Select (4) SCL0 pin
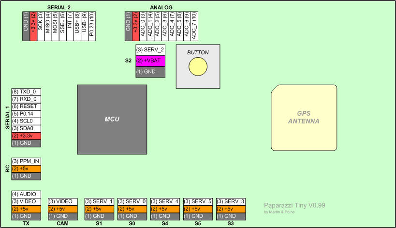Screen dimensions: 396x228 pyautogui.click(x=26, y=121)
